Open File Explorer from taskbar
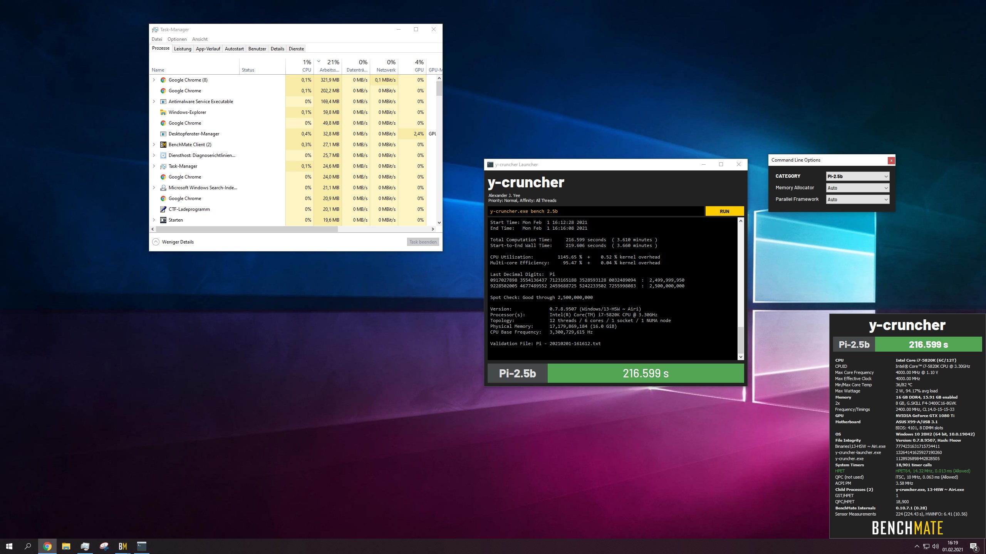 click(x=66, y=546)
